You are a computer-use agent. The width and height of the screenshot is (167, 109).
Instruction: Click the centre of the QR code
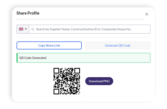pos(67,81)
